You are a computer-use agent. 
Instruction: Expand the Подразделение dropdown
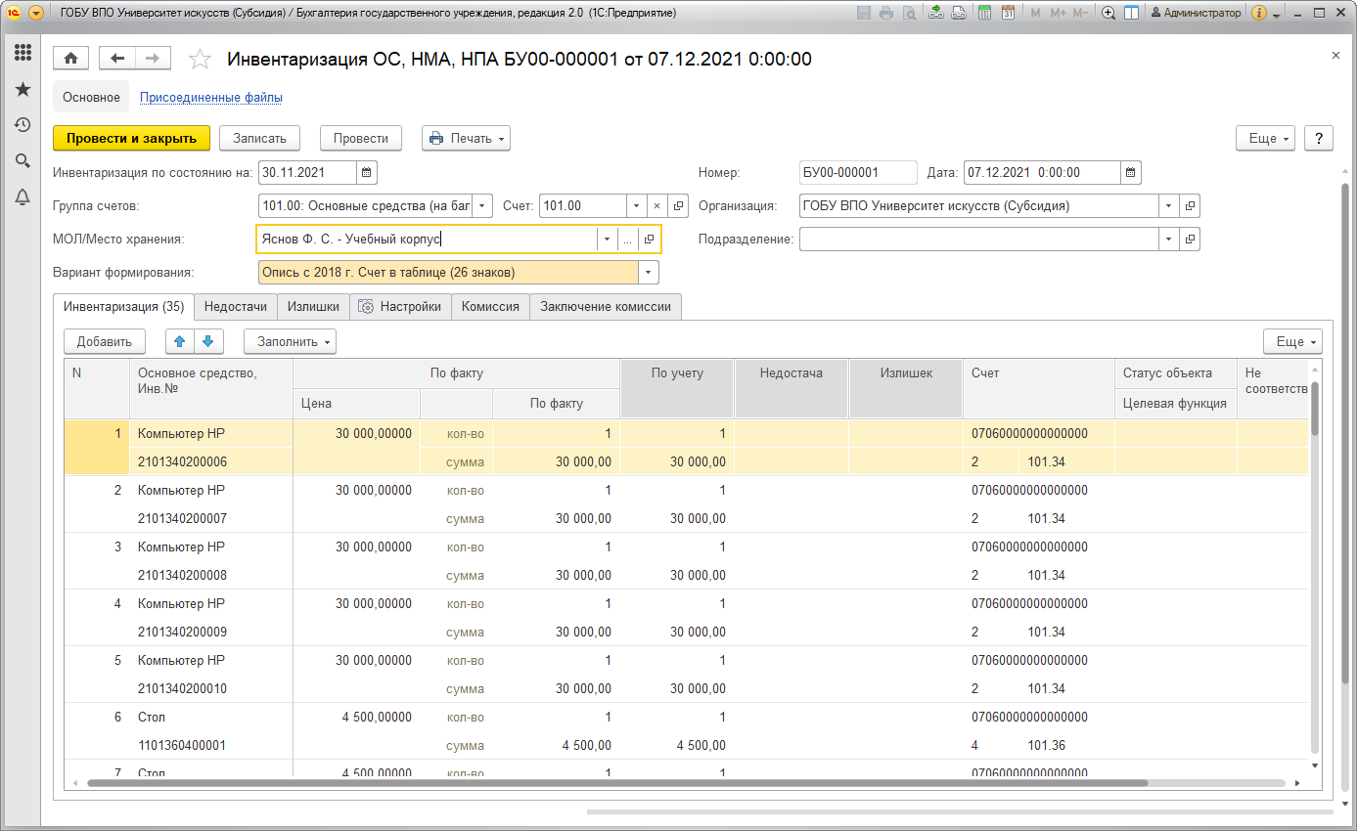point(1169,240)
